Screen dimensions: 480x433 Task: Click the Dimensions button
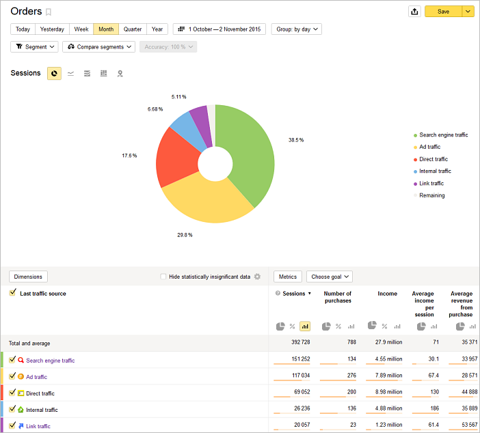pos(28,277)
